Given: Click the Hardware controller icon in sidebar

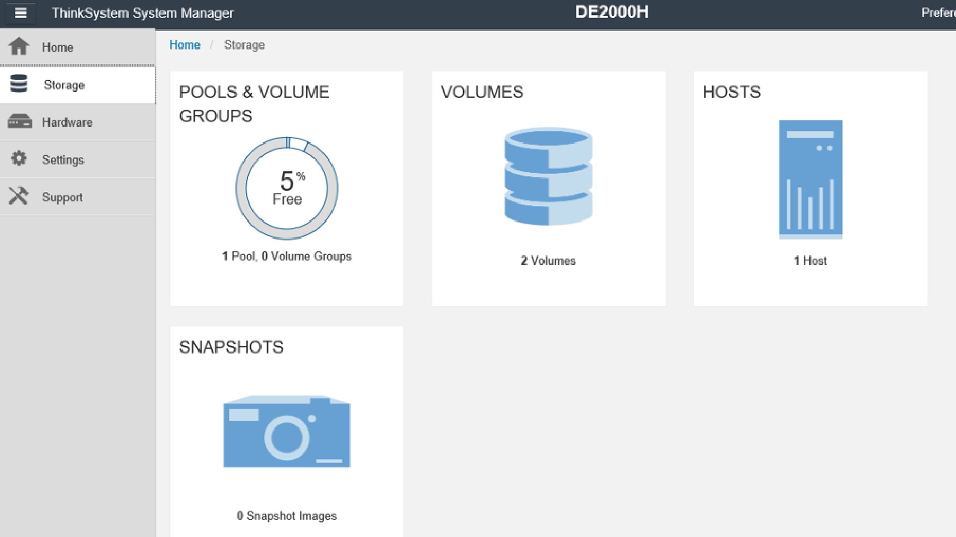Looking at the screenshot, I should [x=20, y=121].
